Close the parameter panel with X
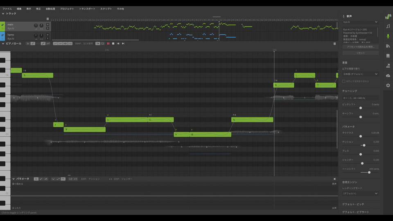393x221 pixels. tap(334, 179)
